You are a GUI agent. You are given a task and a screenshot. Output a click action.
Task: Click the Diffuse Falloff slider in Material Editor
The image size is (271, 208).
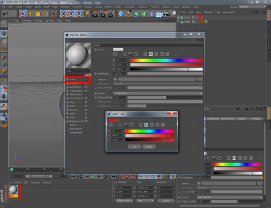coord(165,97)
